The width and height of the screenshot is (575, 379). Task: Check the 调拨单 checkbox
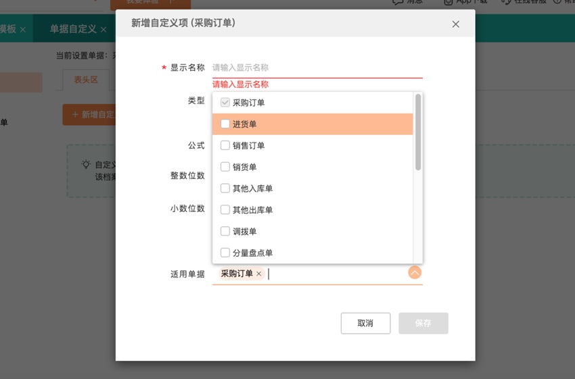pos(225,231)
